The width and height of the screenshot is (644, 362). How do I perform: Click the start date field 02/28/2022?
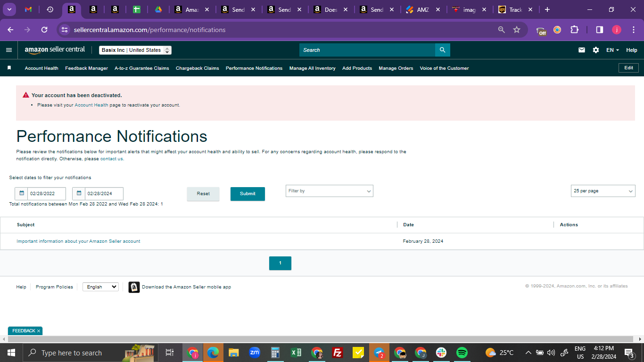(x=46, y=194)
